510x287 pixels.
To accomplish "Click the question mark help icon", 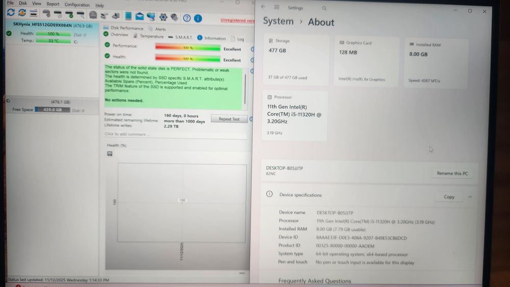I will pyautogui.click(x=187, y=18).
